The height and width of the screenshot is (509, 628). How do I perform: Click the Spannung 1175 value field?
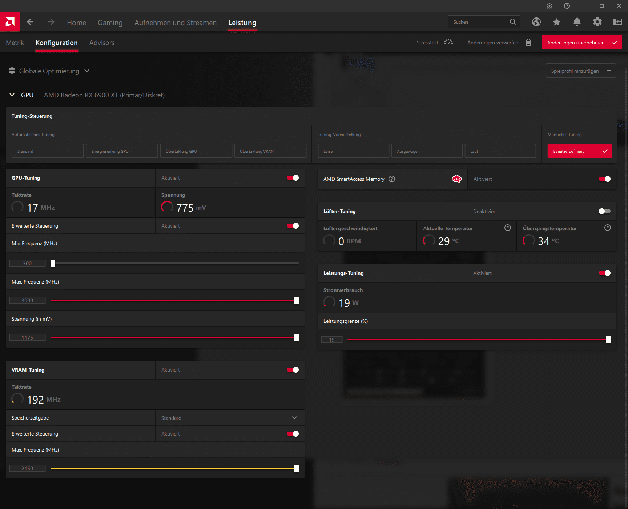point(27,337)
